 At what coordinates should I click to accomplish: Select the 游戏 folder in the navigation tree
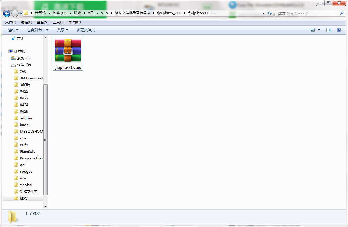(23, 198)
